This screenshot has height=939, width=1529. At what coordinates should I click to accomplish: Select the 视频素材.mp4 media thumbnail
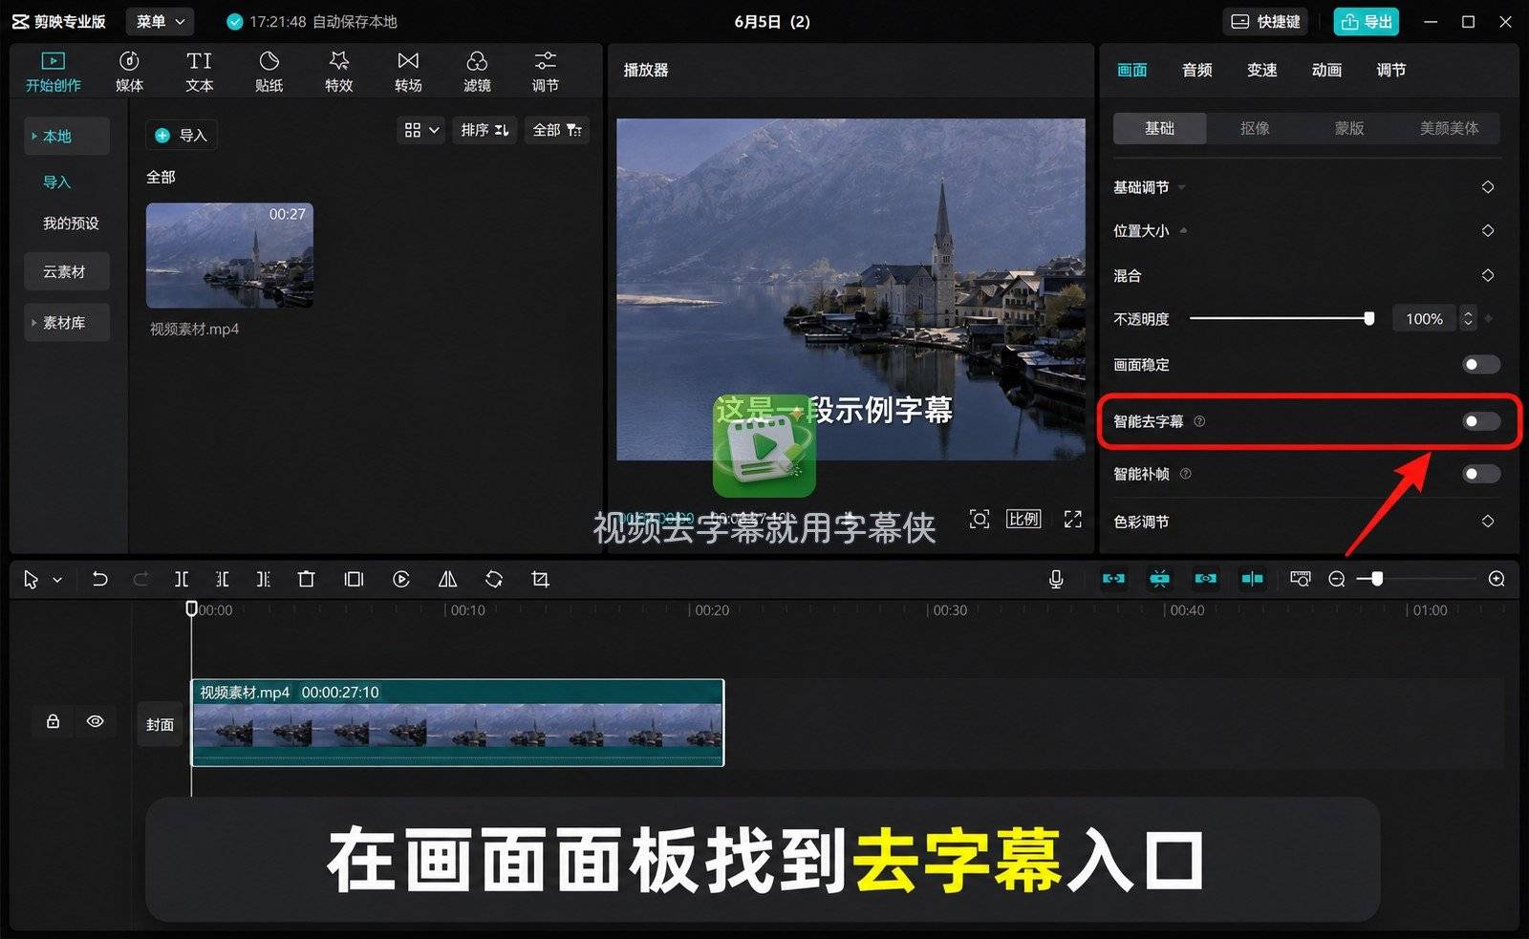229,255
